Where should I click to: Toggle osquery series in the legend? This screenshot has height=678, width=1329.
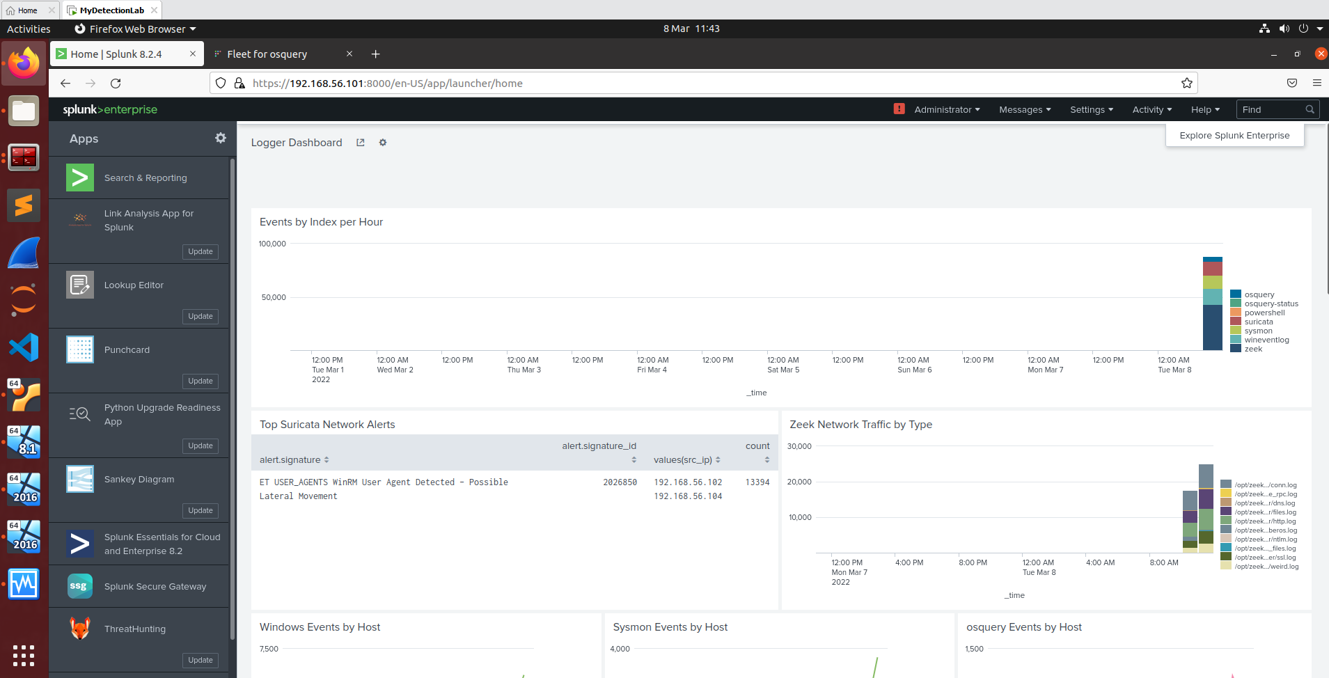click(x=1252, y=294)
